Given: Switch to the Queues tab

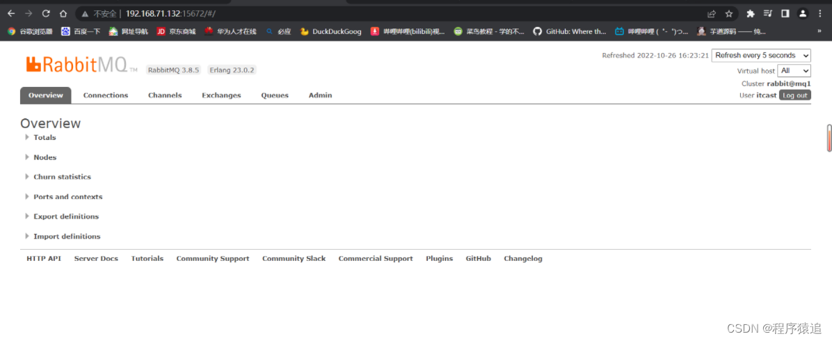Looking at the screenshot, I should point(275,95).
